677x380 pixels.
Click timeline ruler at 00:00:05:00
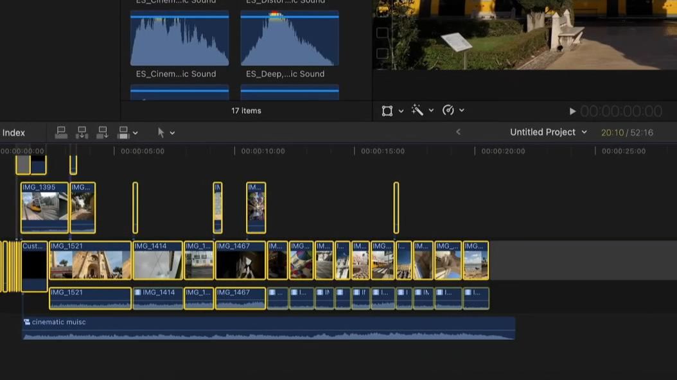tap(143, 151)
